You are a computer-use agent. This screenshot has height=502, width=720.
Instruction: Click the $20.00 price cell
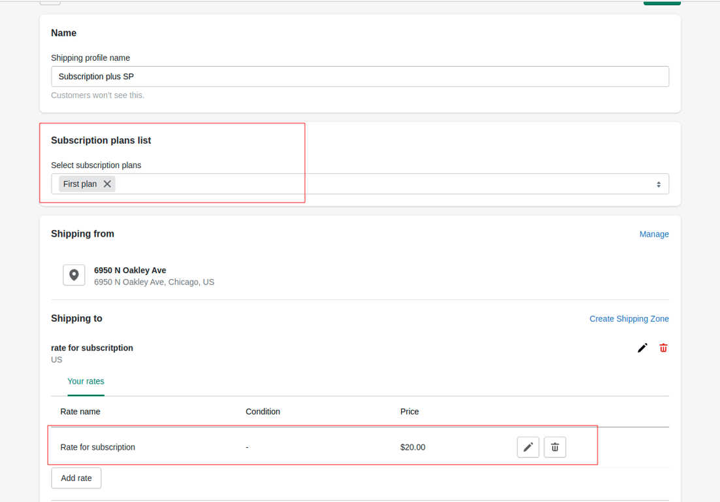pyautogui.click(x=413, y=447)
